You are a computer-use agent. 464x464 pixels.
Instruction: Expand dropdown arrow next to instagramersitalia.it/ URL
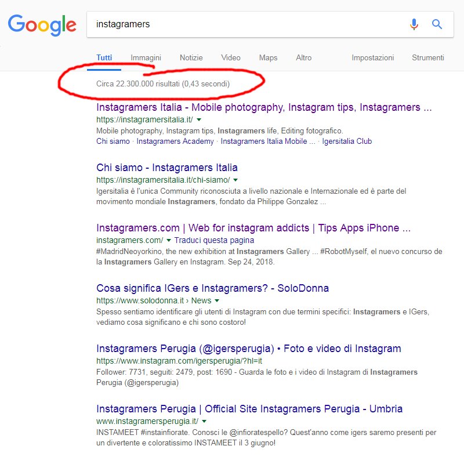[199, 119]
